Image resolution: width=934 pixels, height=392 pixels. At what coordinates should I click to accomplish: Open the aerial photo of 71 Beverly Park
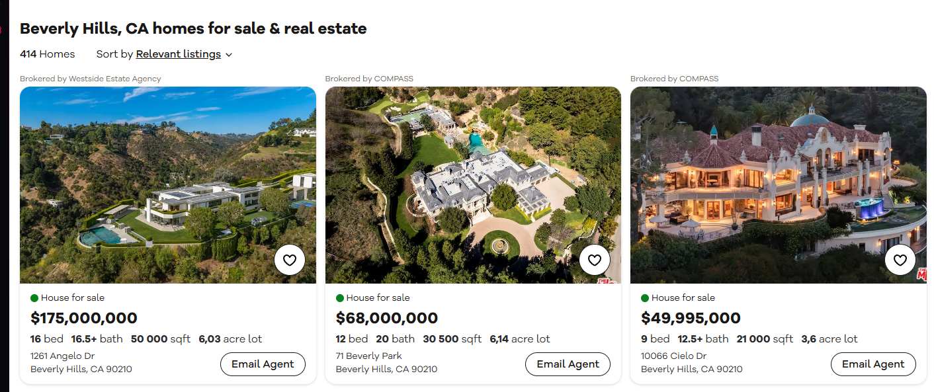(473, 185)
